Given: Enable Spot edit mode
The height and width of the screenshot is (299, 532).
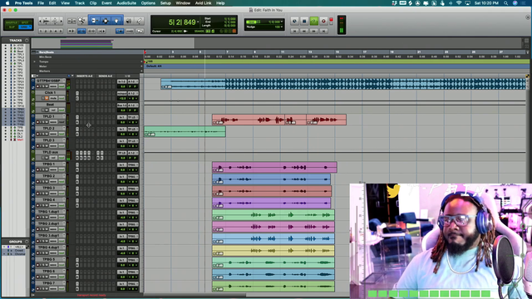Looking at the screenshot, I should [25, 22].
